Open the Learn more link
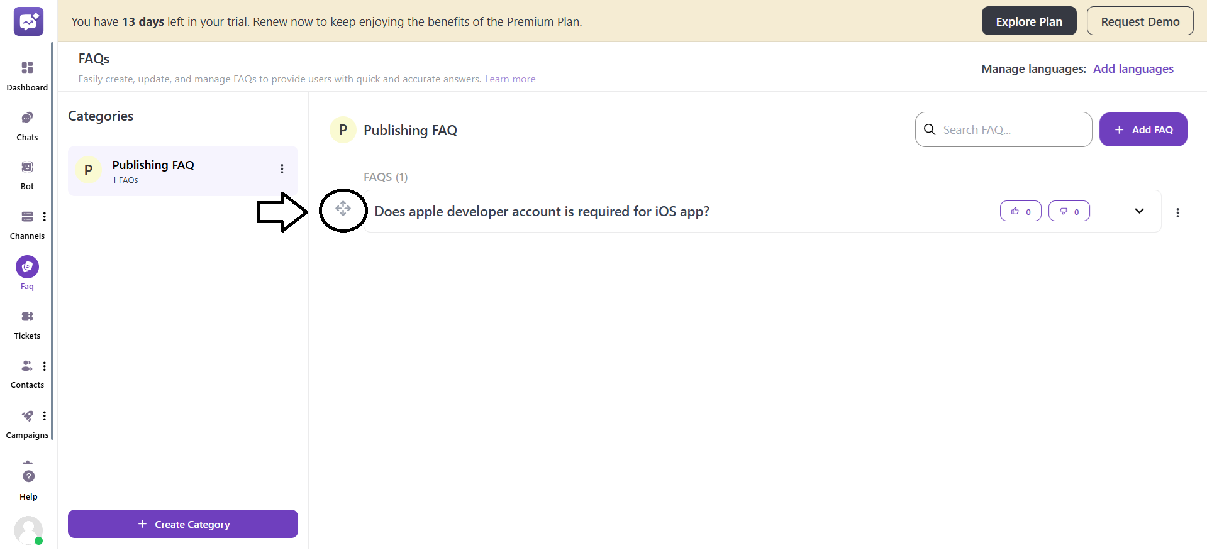The width and height of the screenshot is (1207, 553). click(510, 79)
